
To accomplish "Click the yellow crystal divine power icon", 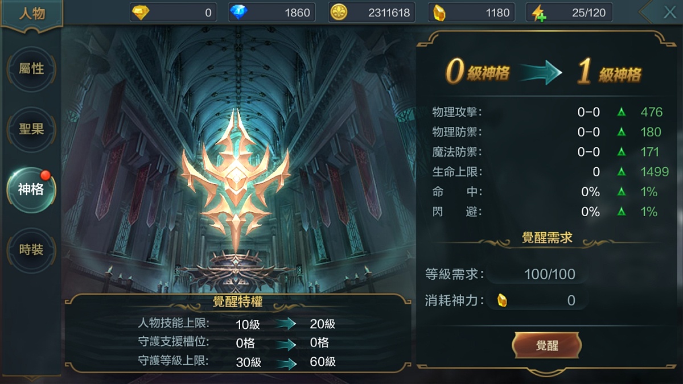I will [x=438, y=12].
